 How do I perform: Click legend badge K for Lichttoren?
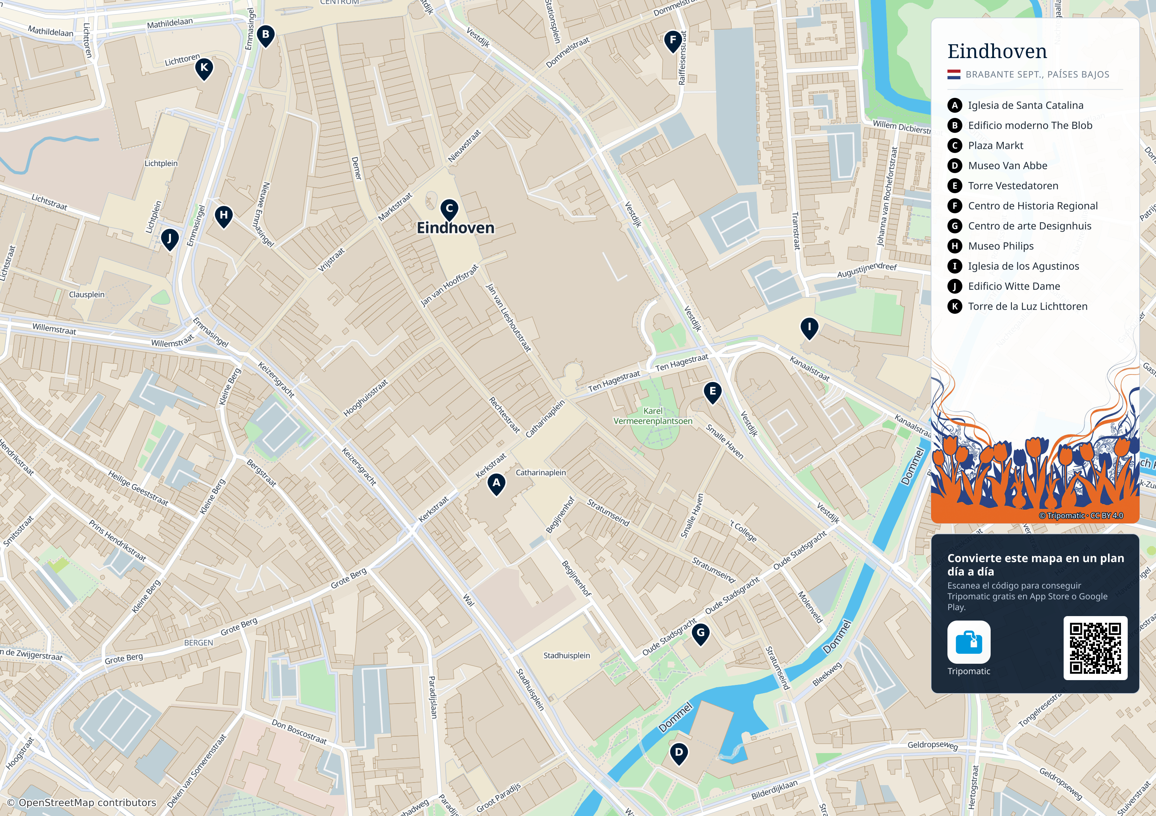click(x=955, y=307)
